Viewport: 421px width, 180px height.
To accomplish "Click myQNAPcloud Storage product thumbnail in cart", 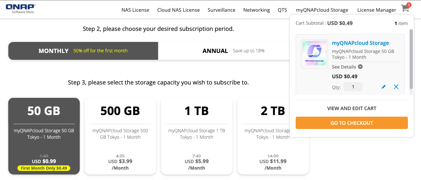I will tap(314, 54).
